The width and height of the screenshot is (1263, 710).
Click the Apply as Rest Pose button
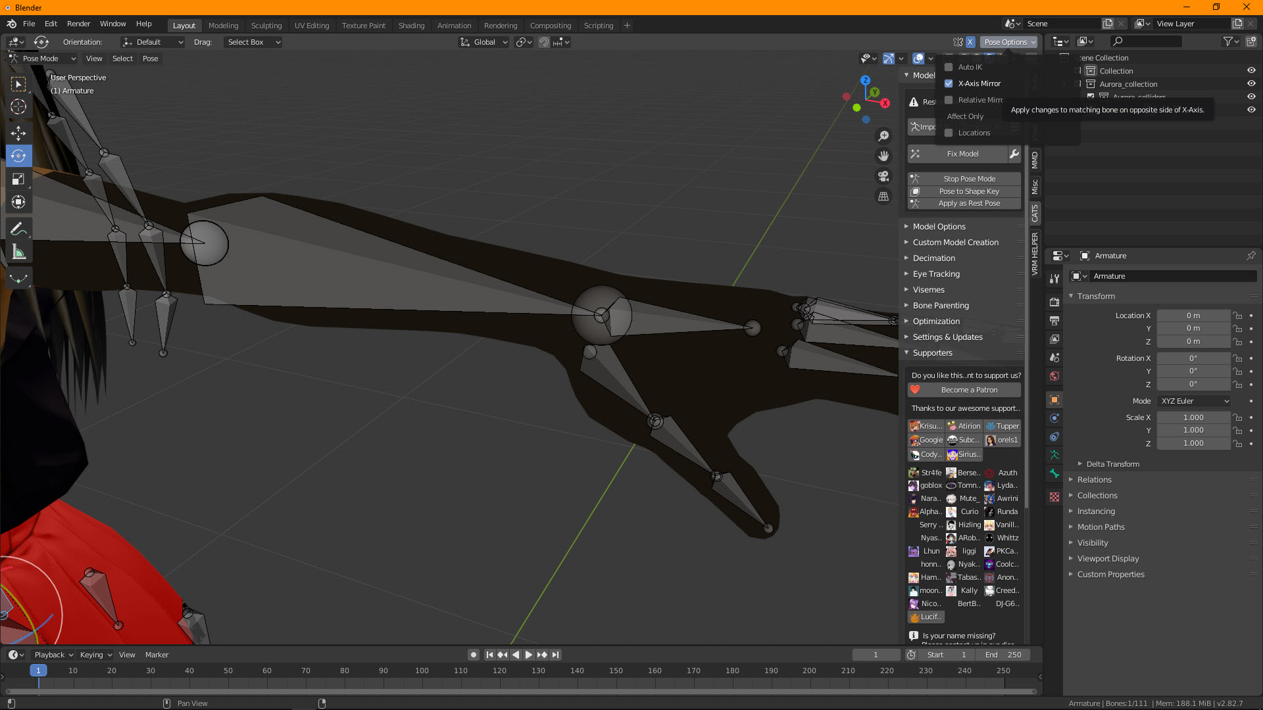968,204
